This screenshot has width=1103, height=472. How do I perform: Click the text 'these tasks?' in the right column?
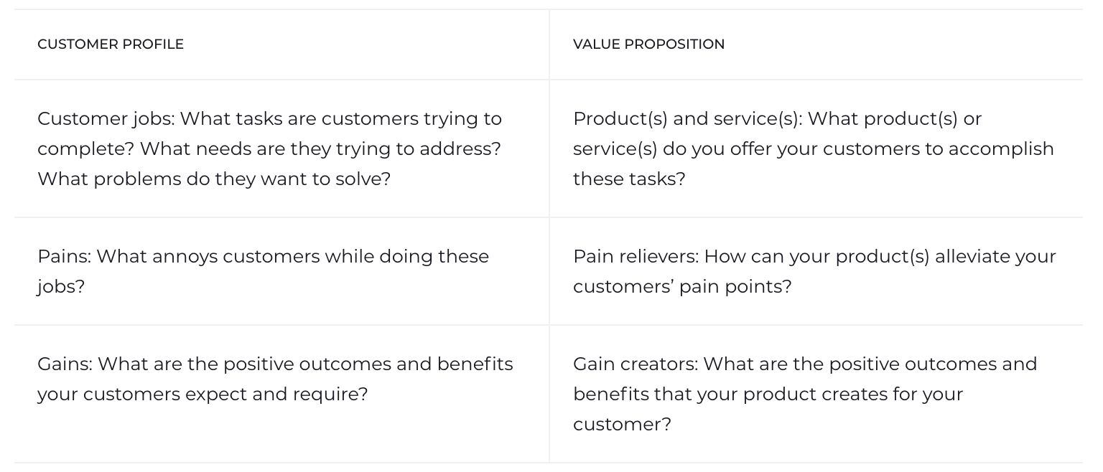tap(629, 179)
